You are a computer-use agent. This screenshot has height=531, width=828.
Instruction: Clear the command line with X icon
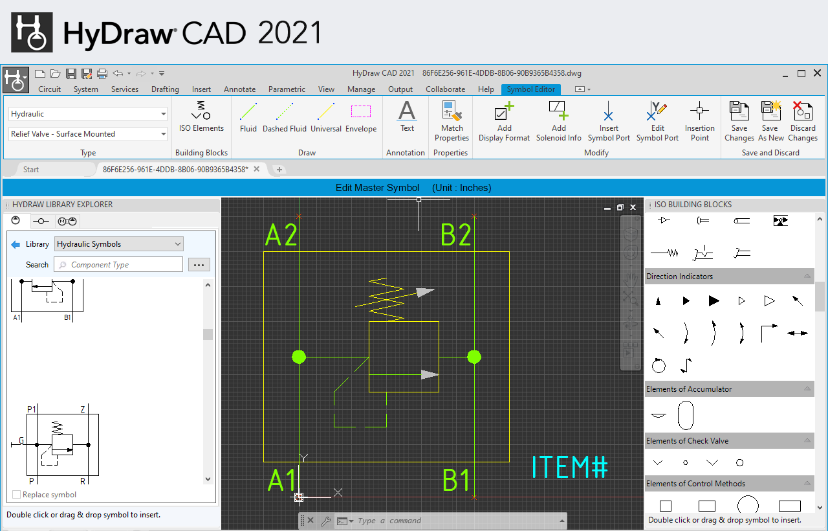(x=310, y=521)
